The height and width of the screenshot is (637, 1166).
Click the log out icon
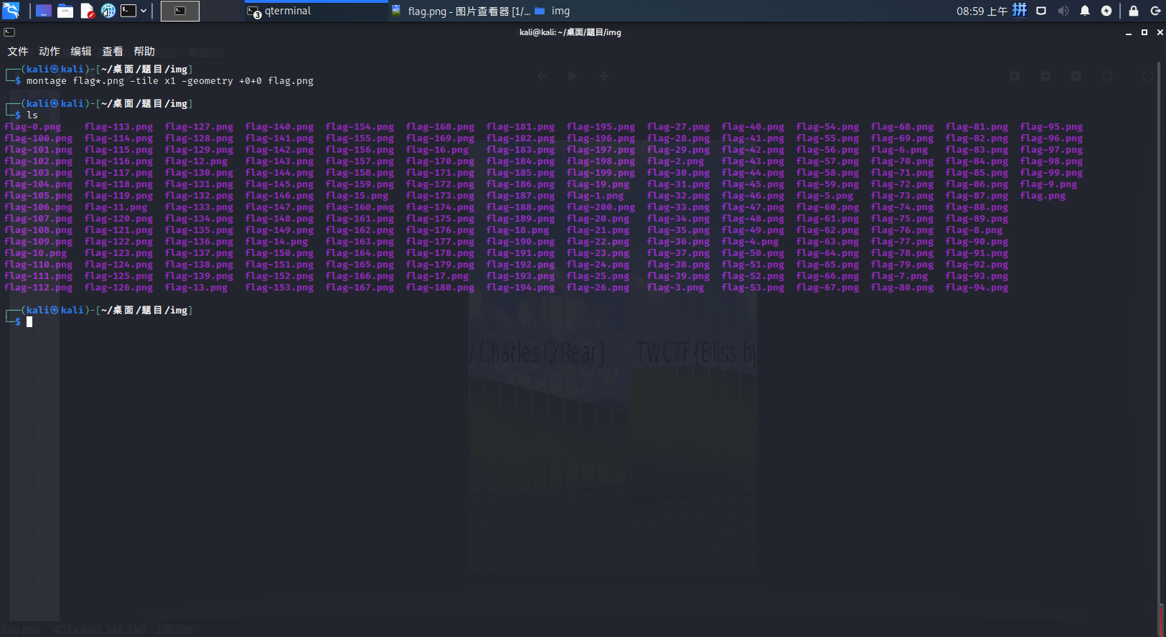[1155, 11]
